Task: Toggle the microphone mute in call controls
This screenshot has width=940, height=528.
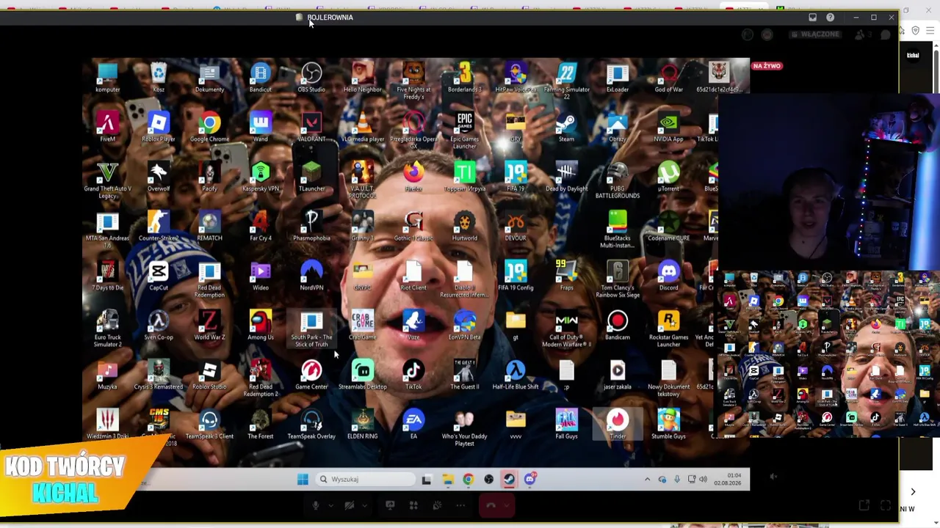Action: (316, 505)
